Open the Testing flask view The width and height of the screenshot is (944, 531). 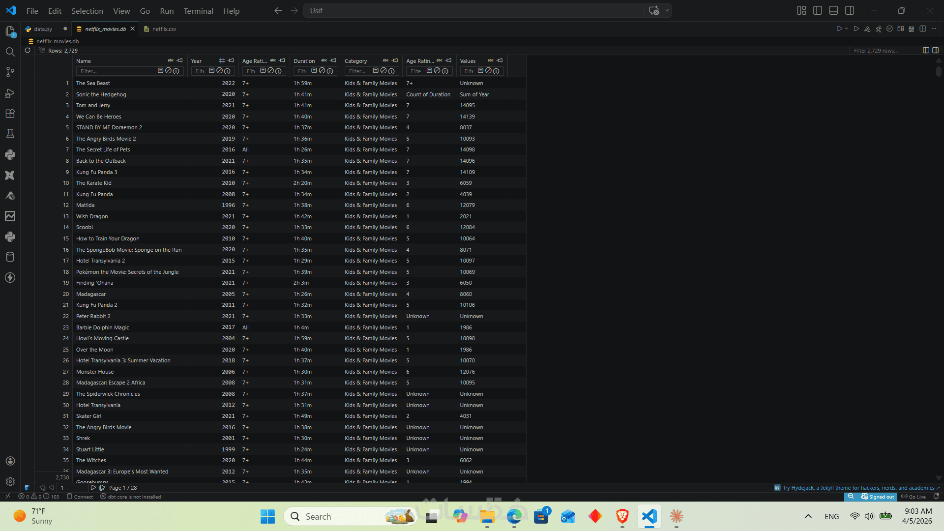point(10,134)
